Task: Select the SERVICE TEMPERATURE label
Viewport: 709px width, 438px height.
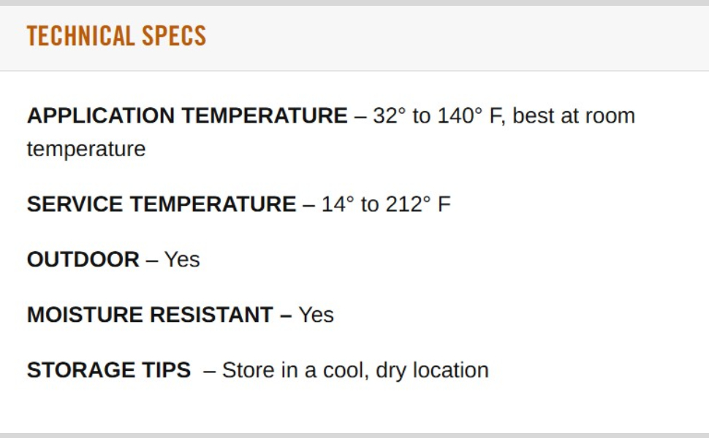Action: pos(162,204)
